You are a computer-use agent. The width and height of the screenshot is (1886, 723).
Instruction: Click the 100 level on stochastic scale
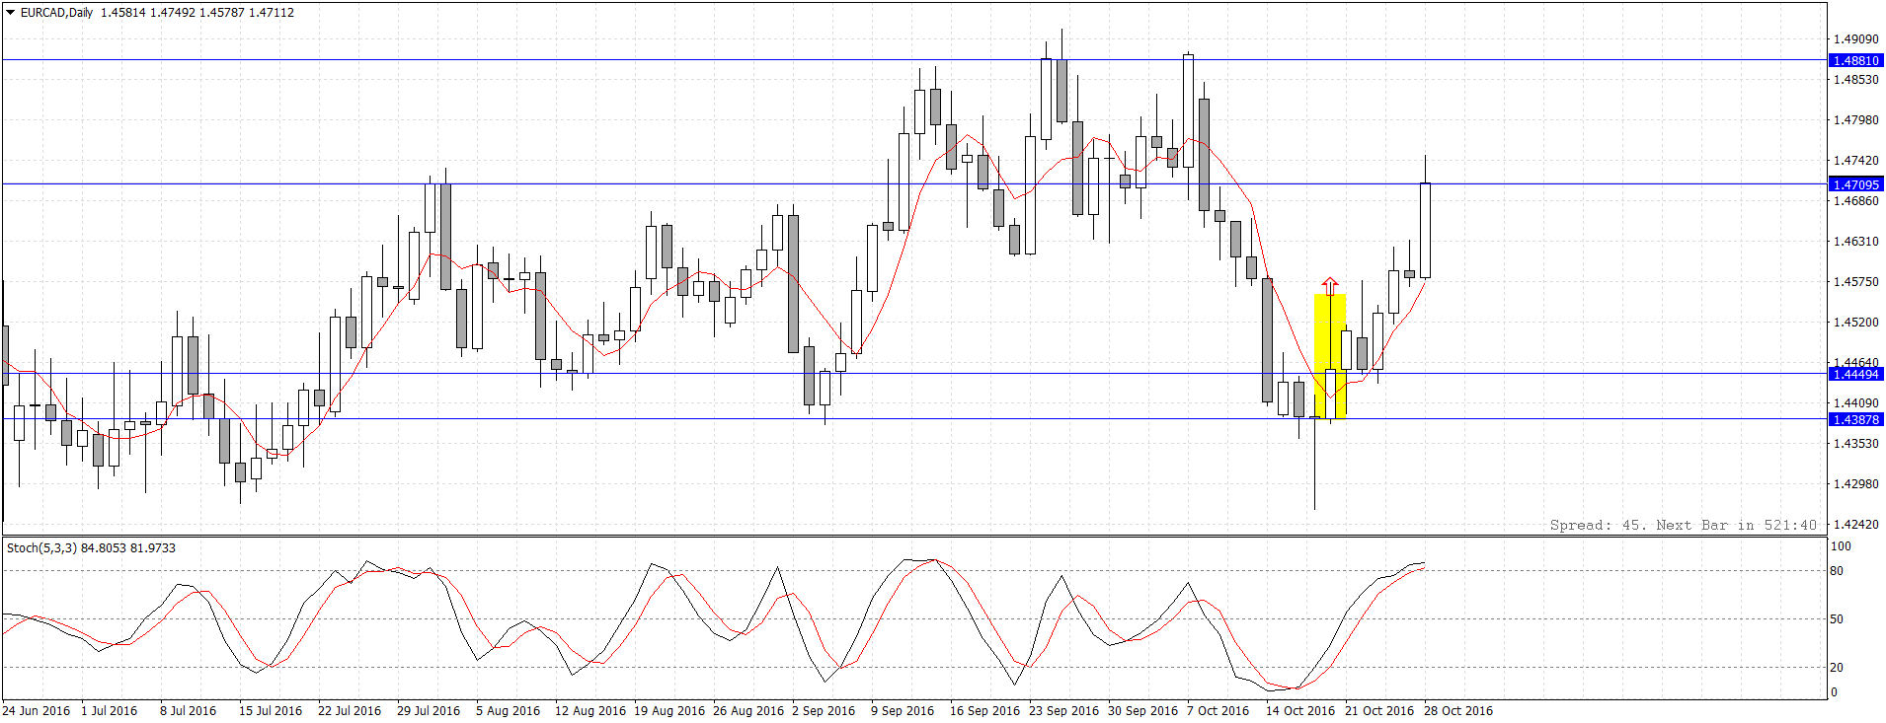coord(1841,546)
